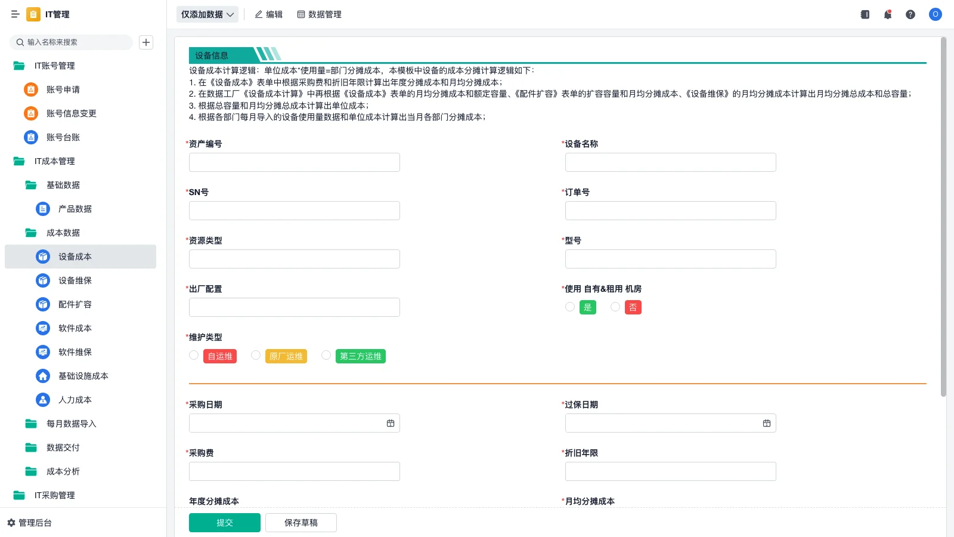The image size is (954, 537).
Task: Select 软件成本 in the sidebar
Action: pyautogui.click(x=75, y=328)
